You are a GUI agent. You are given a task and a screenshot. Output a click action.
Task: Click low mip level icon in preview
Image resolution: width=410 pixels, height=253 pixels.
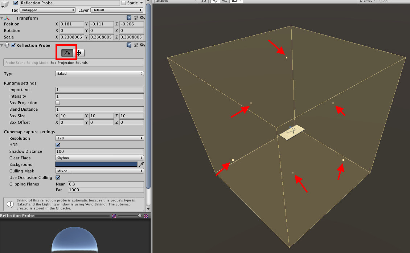pos(114,216)
